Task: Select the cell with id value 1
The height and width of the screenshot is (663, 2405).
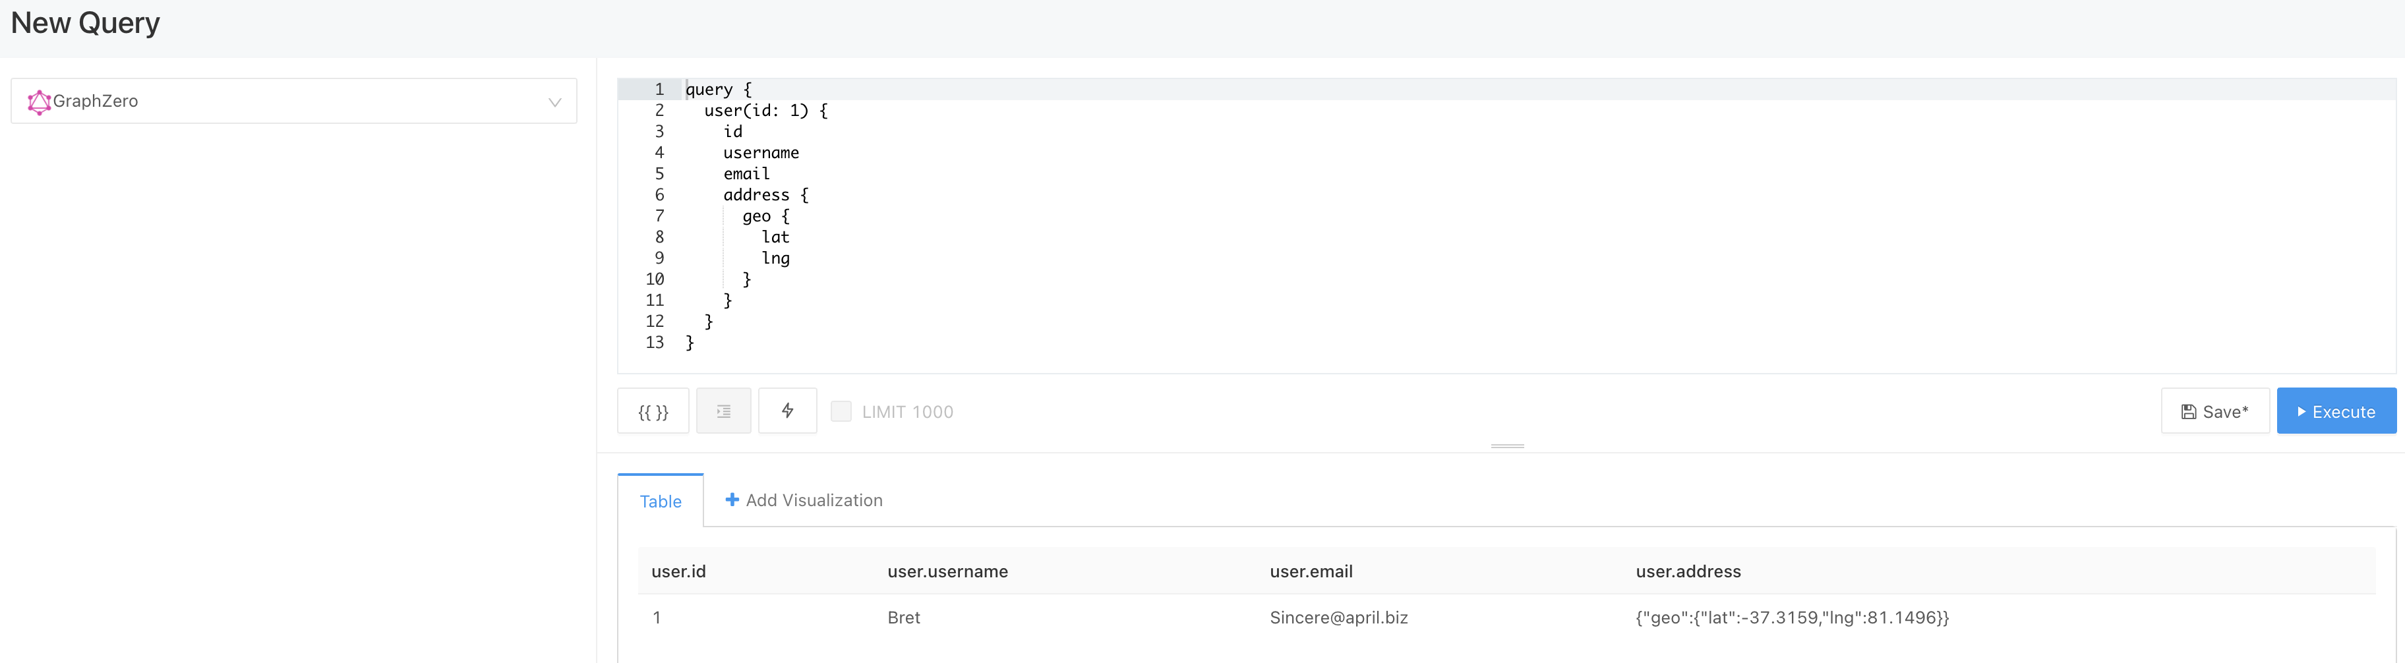Action: 657,618
